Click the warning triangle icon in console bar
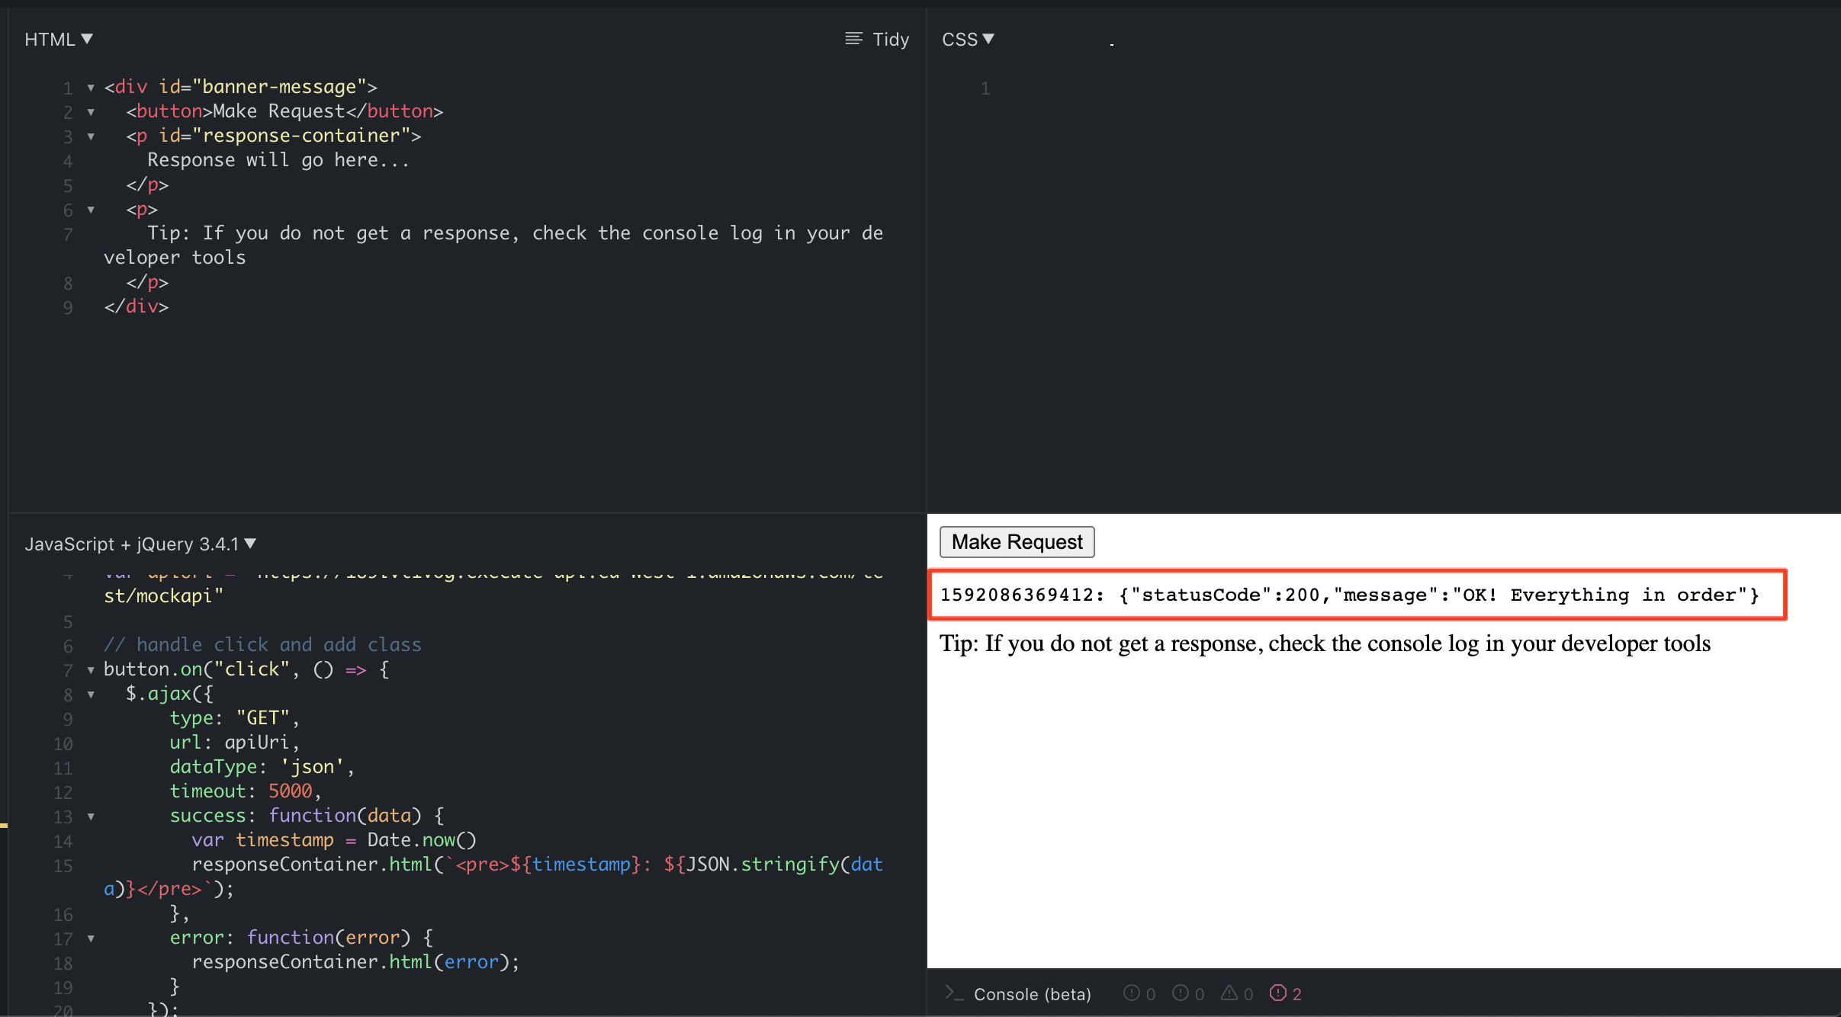1841x1017 pixels. [x=1229, y=993]
